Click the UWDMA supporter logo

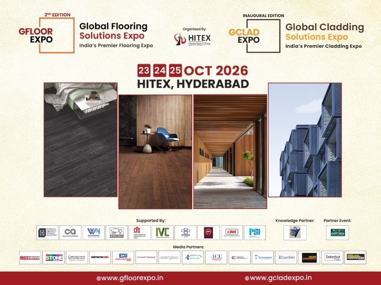185,233
